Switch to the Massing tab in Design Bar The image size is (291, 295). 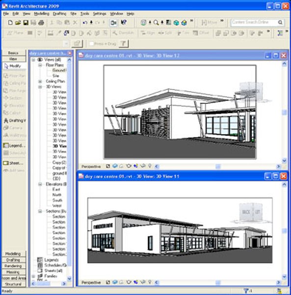click(x=13, y=272)
